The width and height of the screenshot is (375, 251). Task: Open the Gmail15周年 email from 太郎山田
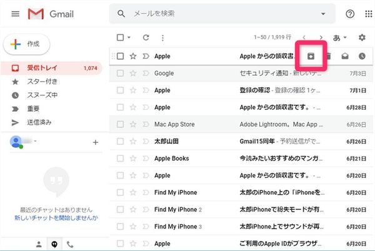[x=241, y=141]
